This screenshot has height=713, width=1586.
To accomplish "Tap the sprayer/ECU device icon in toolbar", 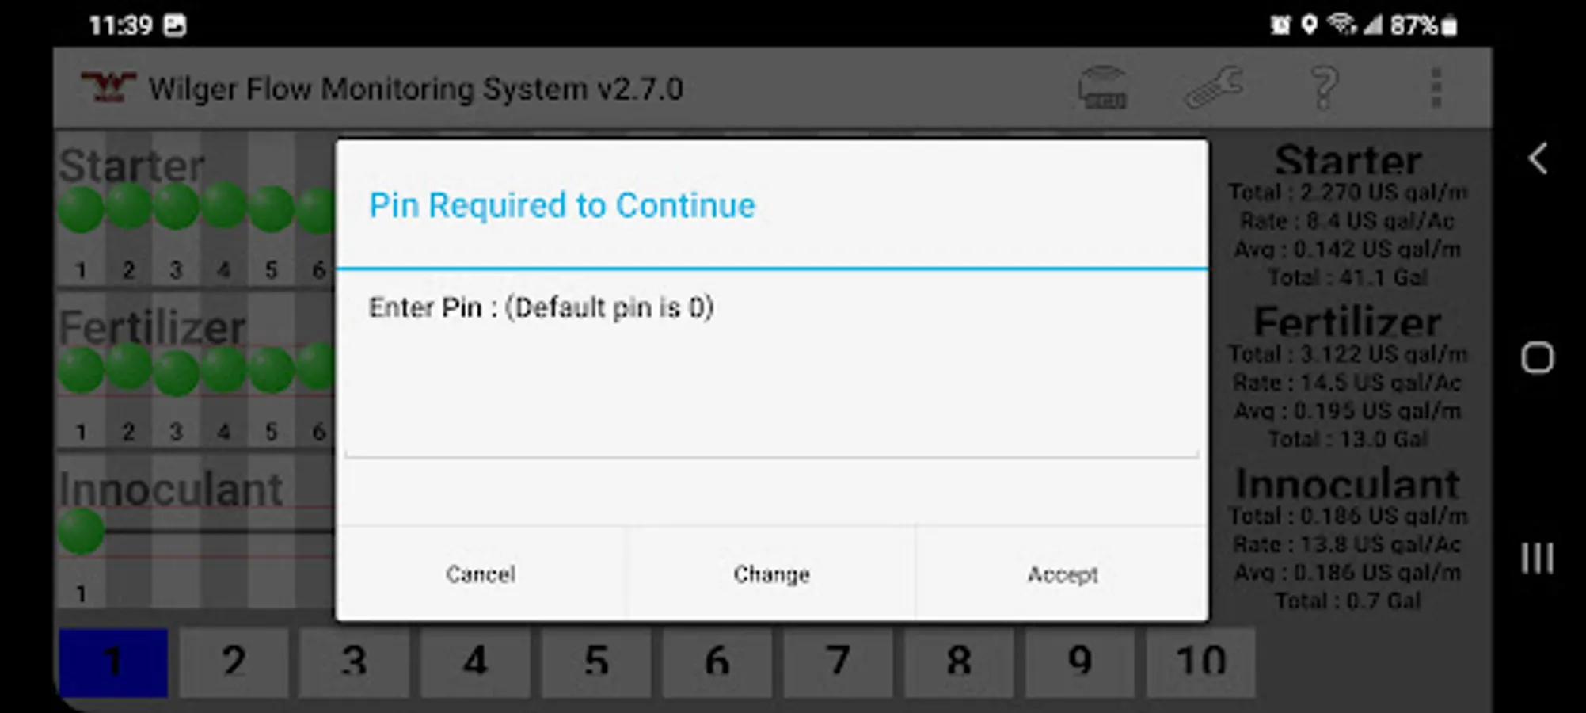I will [x=1102, y=88].
